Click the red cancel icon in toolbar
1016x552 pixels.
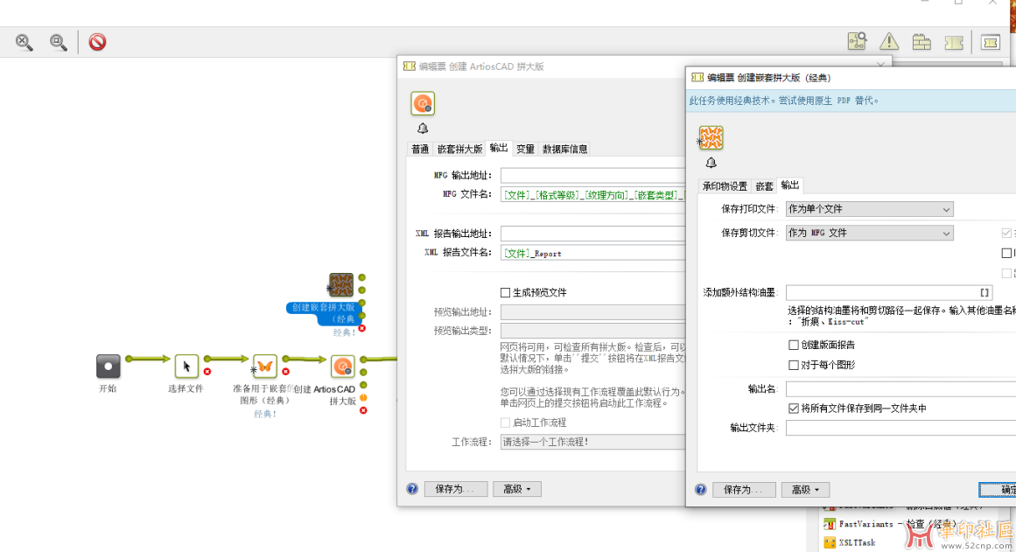point(97,42)
